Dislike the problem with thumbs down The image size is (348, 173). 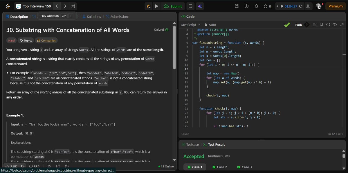(22, 166)
